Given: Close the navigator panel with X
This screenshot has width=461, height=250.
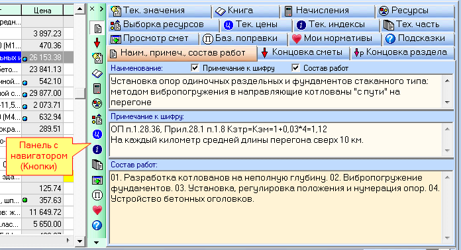Looking at the screenshot, I should click(92, 9).
